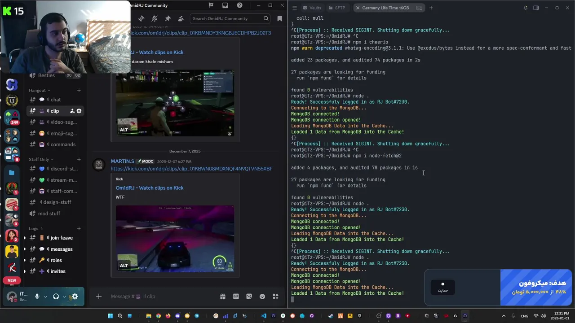Switch to the Vaults tab in terminal
This screenshot has width=575, height=323.
pos(312,8)
